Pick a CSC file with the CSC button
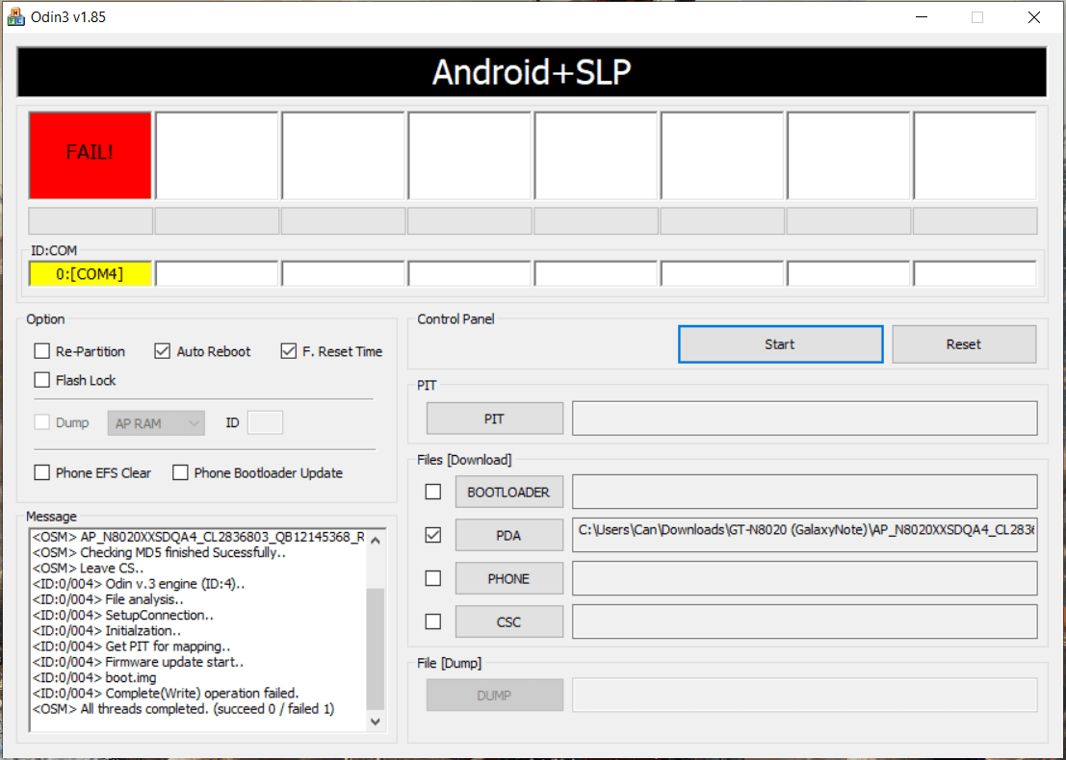This screenshot has height=760, width=1066. pyautogui.click(x=509, y=621)
